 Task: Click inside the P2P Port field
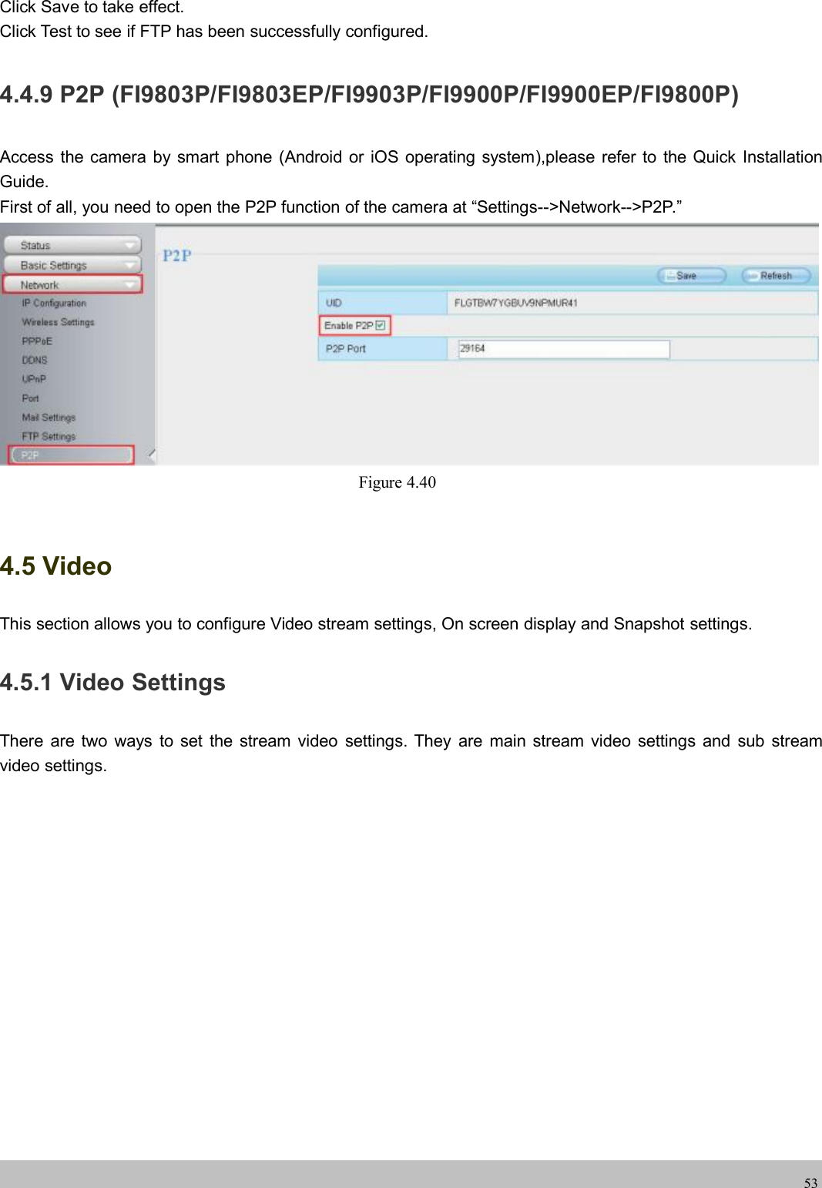[x=564, y=349]
